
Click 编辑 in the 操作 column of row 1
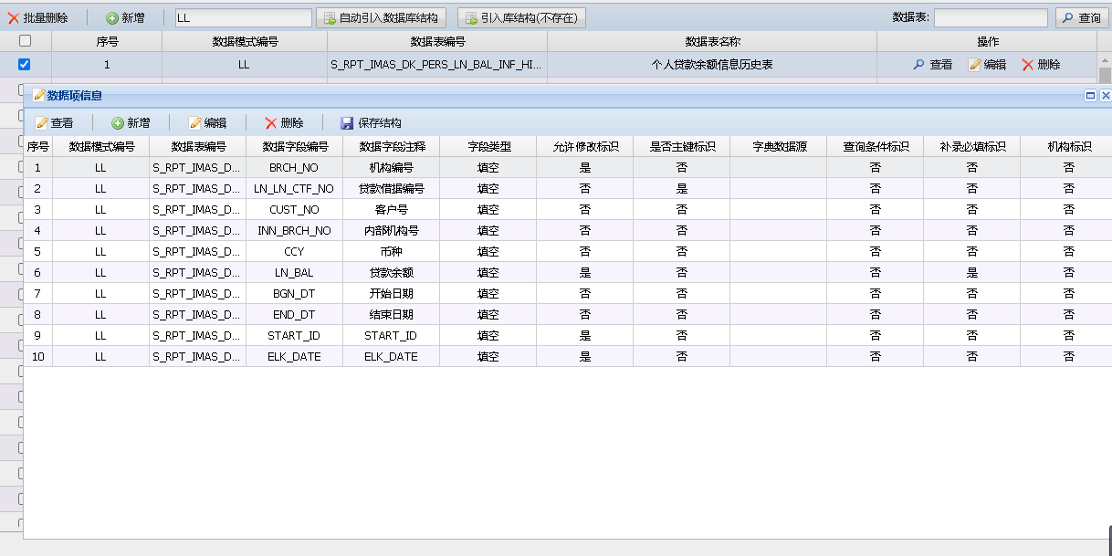pos(987,65)
